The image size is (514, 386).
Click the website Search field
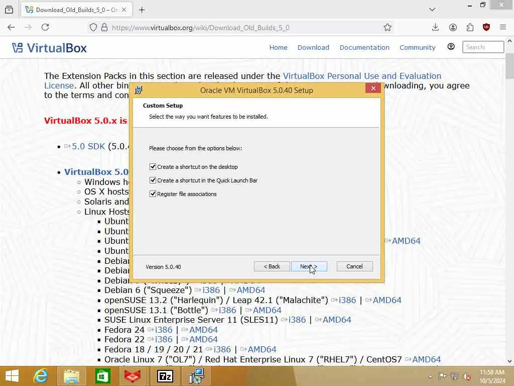click(483, 47)
